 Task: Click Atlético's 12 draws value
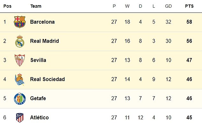coord(141,117)
